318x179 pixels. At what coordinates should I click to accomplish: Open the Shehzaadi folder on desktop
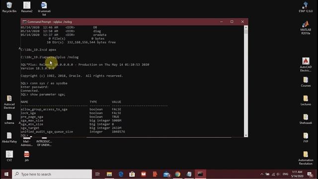pos(306,119)
